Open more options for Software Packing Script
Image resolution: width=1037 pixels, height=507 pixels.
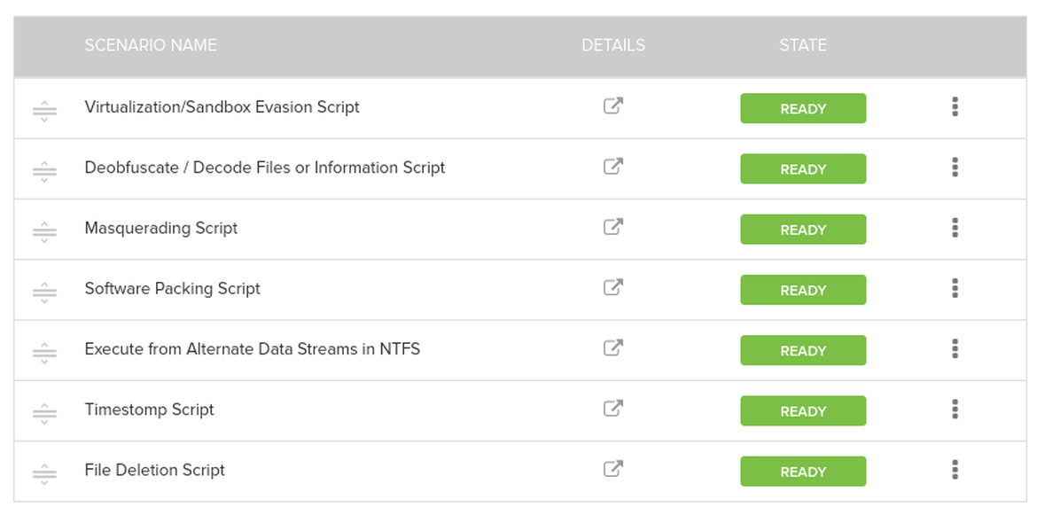click(x=955, y=288)
